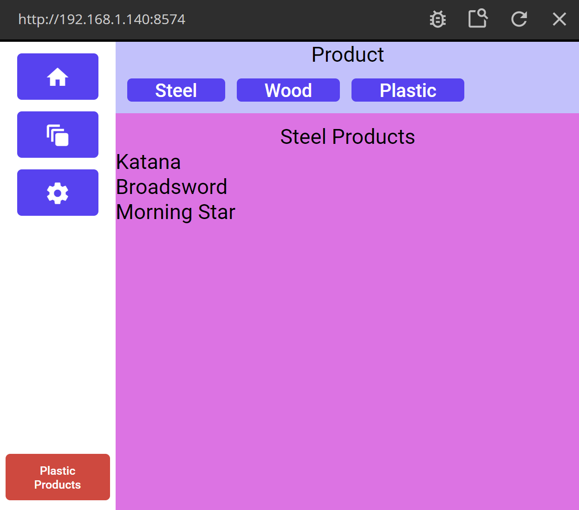The height and width of the screenshot is (510, 579).
Task: Click blank white sidebar space under gear
Action: 58,325
